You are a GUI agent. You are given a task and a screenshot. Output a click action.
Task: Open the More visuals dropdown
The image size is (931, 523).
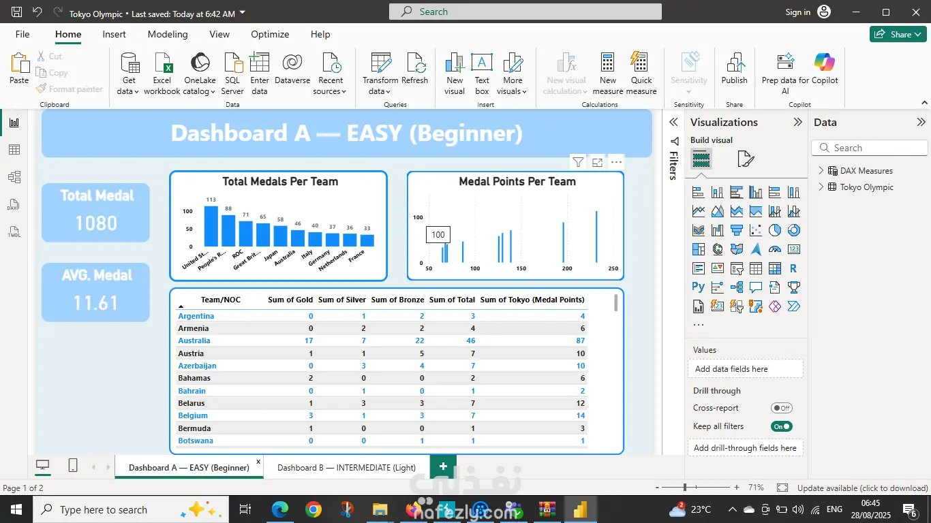pyautogui.click(x=513, y=74)
